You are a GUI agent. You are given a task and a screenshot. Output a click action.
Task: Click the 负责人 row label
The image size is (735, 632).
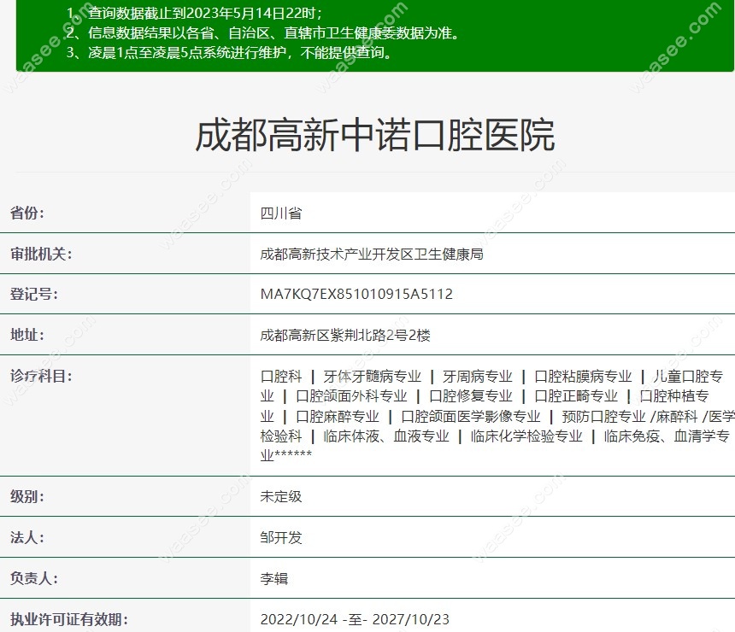pos(34,578)
